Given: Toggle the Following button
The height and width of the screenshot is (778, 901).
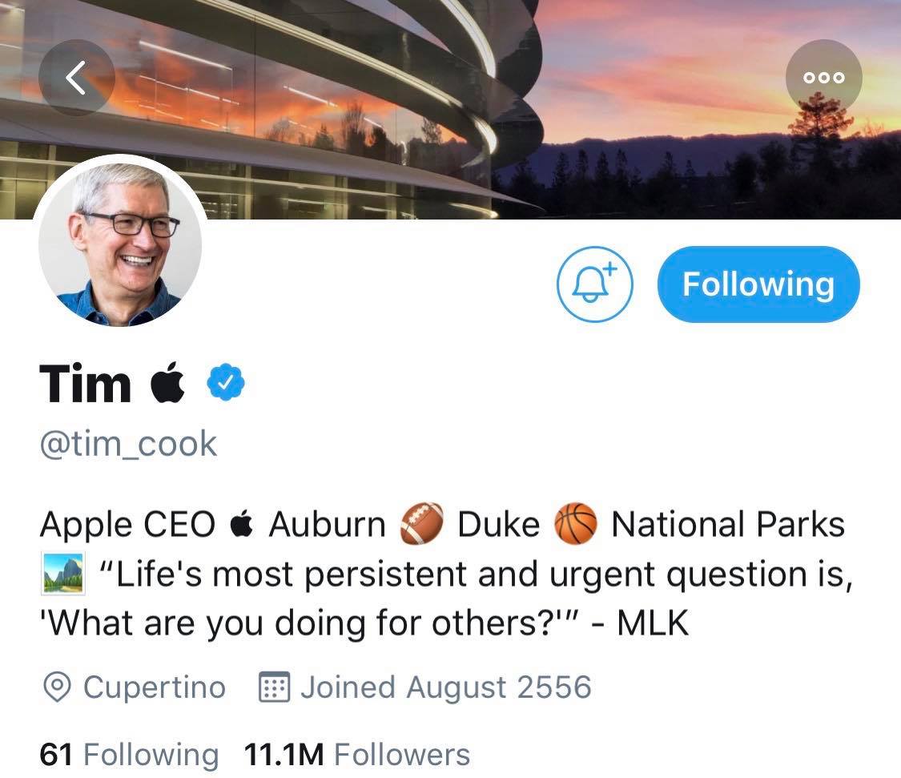Looking at the screenshot, I should pos(758,284).
